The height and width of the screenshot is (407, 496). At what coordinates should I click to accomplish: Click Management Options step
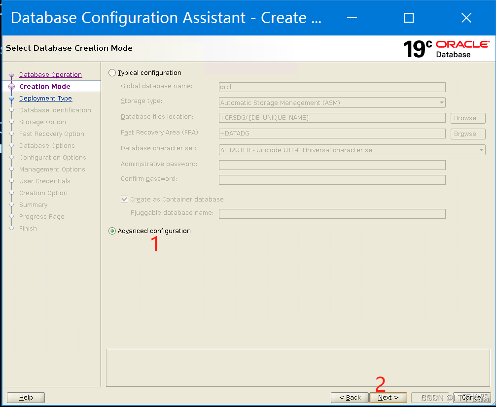[52, 169]
